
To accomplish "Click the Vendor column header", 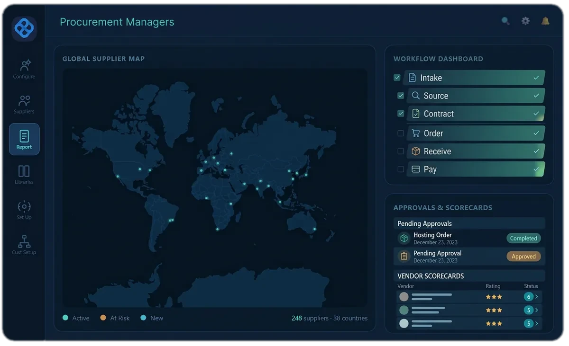I will 405,286.
